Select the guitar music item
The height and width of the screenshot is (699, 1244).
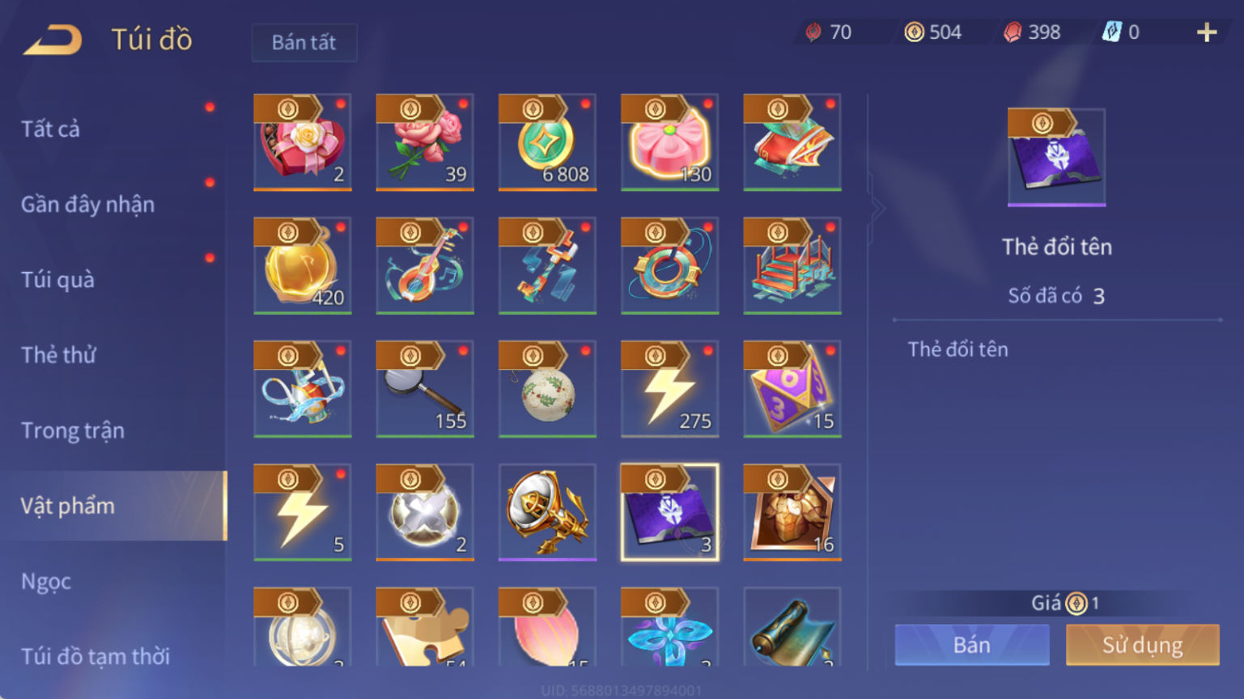click(x=425, y=265)
